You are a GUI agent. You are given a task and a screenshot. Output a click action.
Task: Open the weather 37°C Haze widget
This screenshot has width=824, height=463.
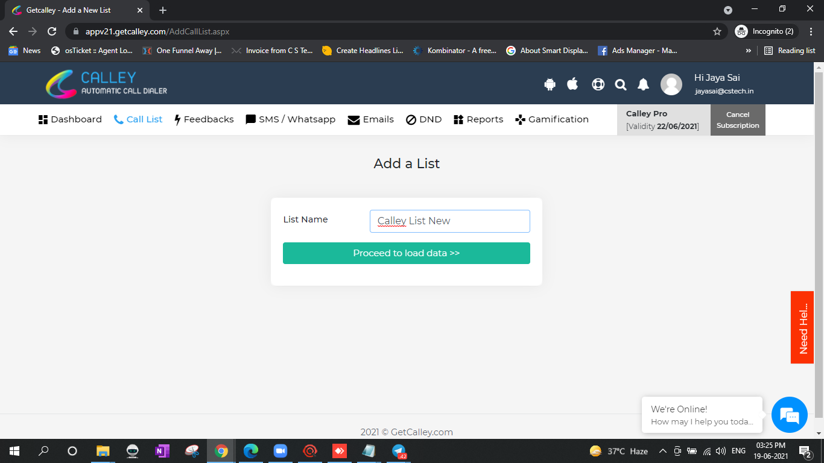619,451
